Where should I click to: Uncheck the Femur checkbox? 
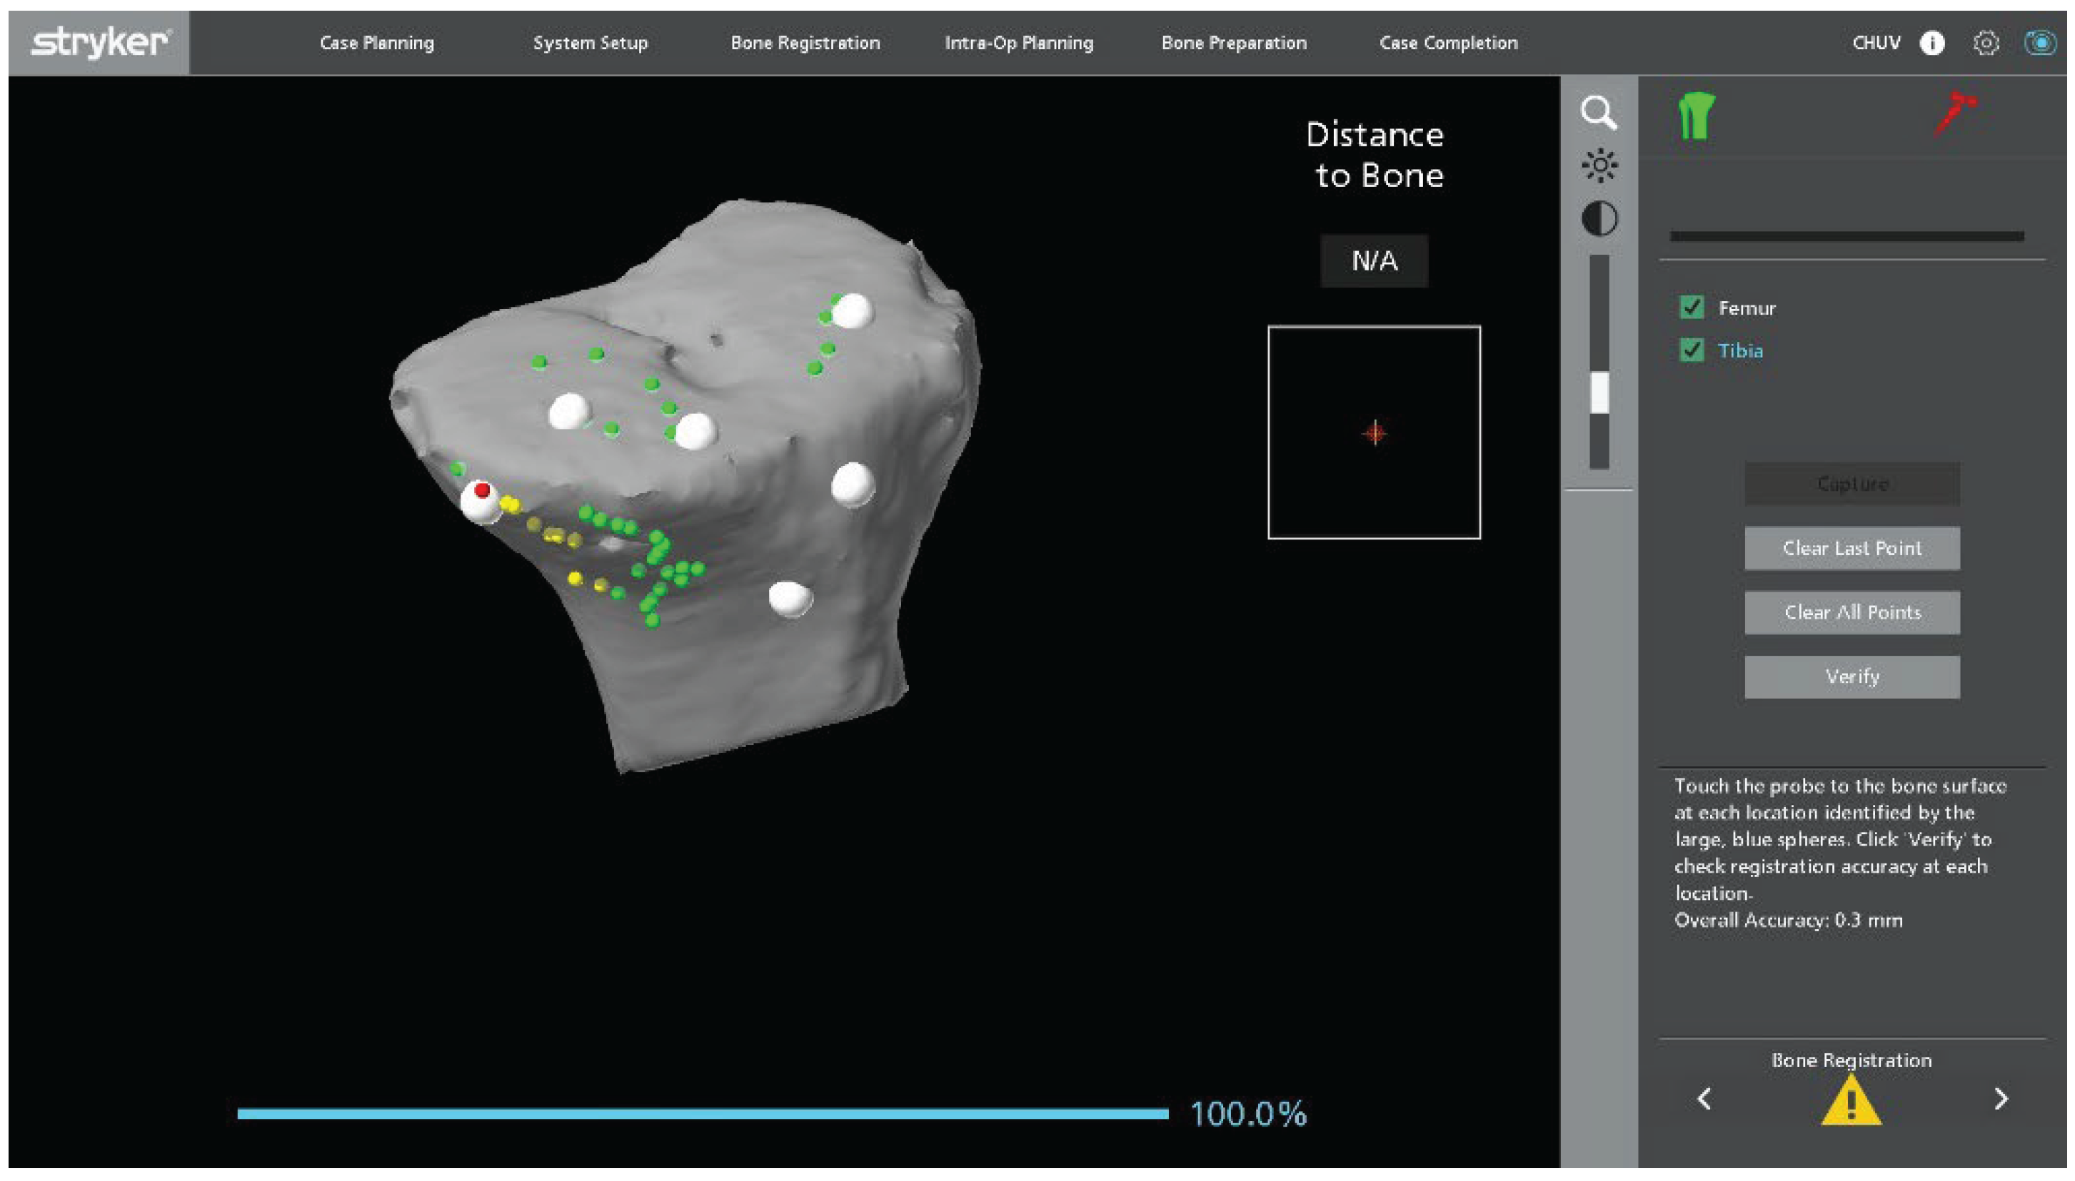pos(1691,308)
